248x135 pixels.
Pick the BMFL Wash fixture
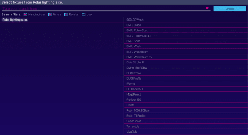[186, 46]
